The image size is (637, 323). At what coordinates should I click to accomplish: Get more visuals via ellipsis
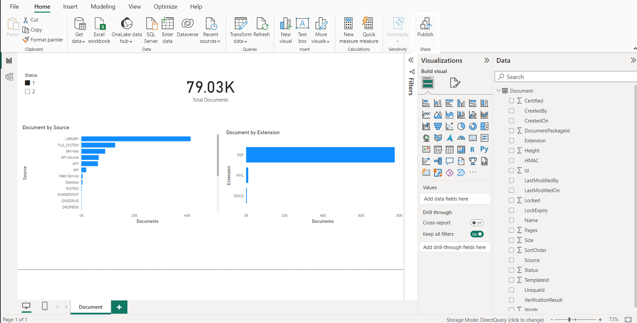(473, 172)
